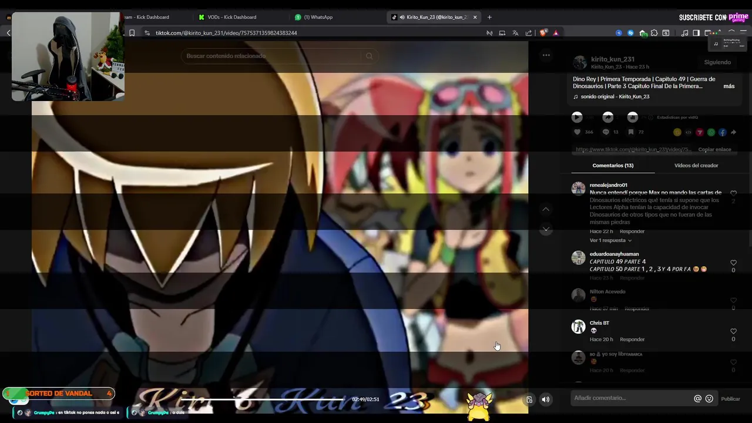Click the Nilton Acevedo commenter name
Viewport: 752px width, 423px height.
pos(607,292)
